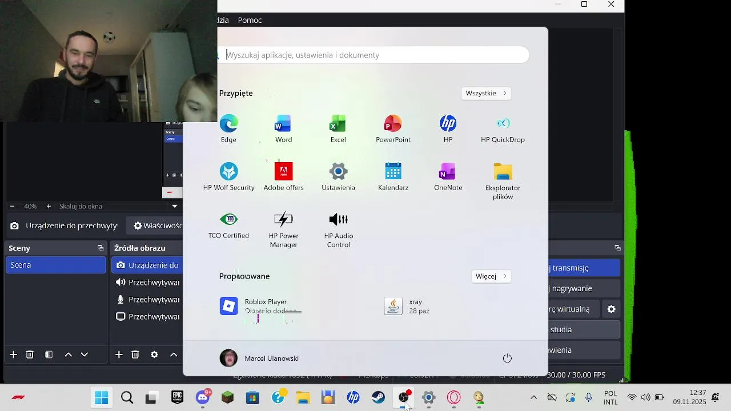Open Discord from the taskbar

point(202,398)
